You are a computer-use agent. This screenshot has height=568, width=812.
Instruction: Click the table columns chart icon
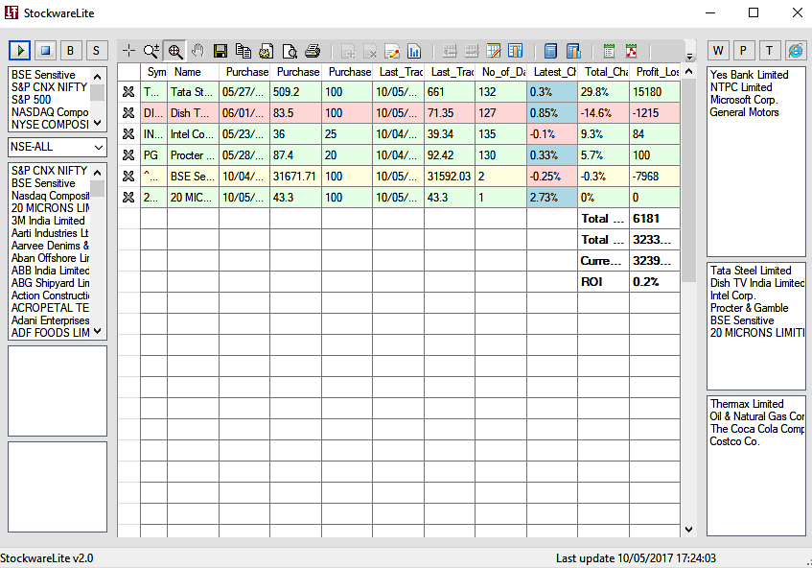click(x=516, y=51)
